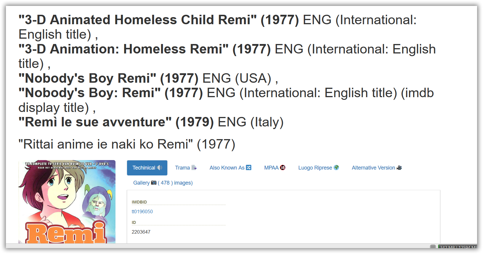Click the 18 rating icon beside MPAA
The height and width of the screenshot is (254, 483).
click(x=283, y=167)
